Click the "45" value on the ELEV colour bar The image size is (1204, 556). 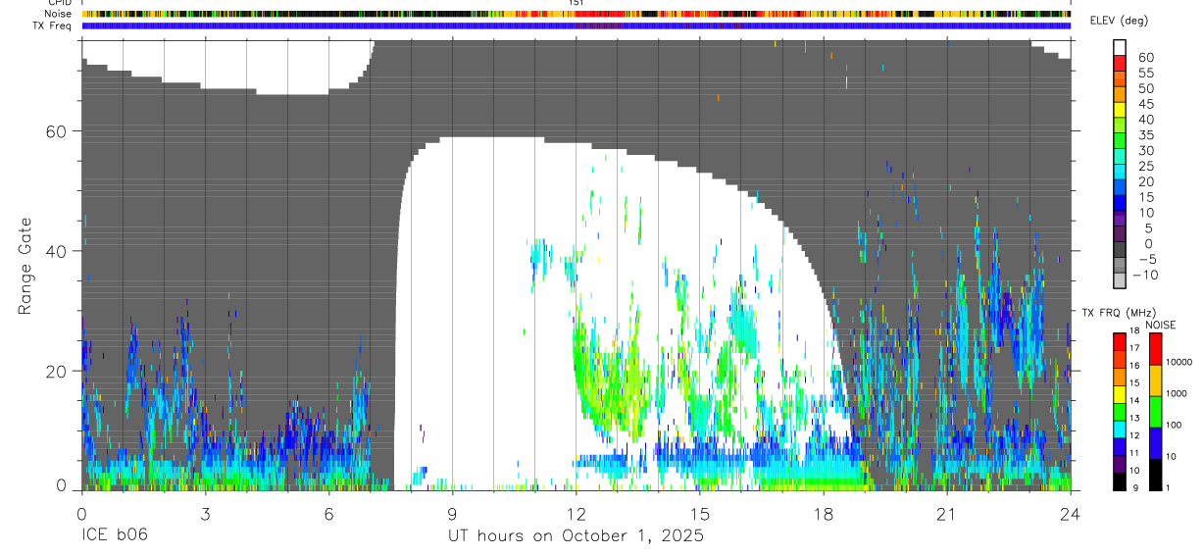point(1144,104)
